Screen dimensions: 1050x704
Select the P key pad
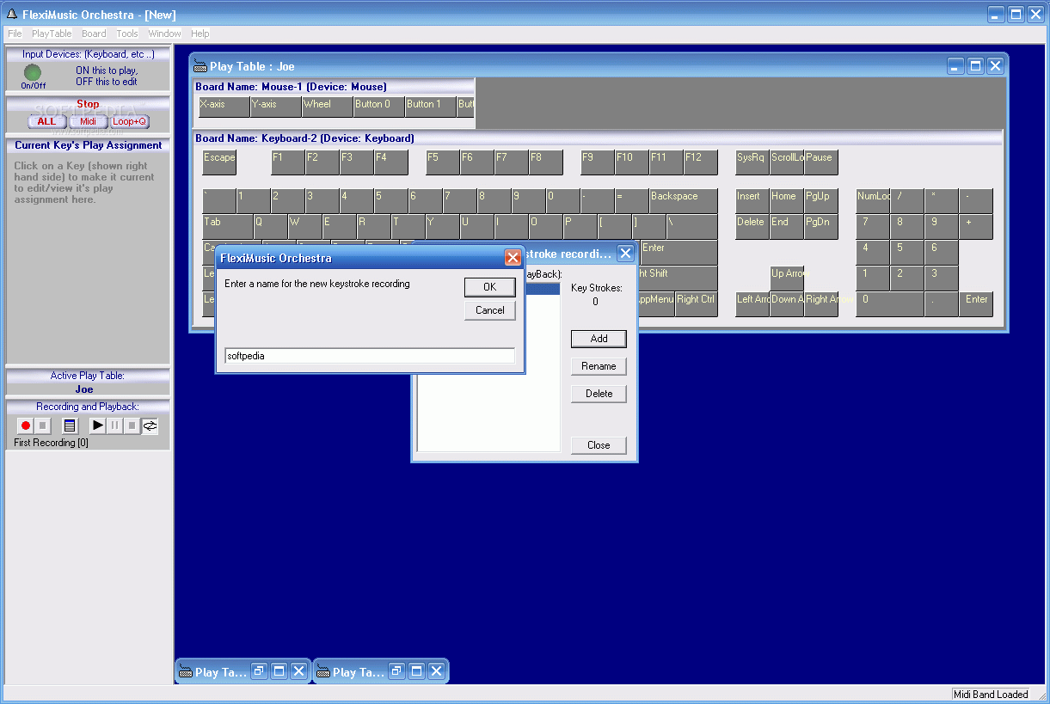pyautogui.click(x=580, y=227)
